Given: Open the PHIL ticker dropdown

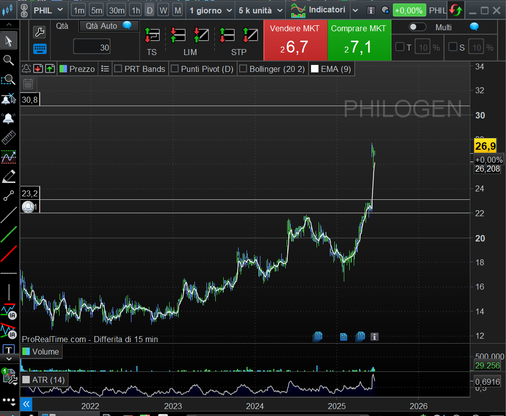Looking at the screenshot, I should point(48,10).
